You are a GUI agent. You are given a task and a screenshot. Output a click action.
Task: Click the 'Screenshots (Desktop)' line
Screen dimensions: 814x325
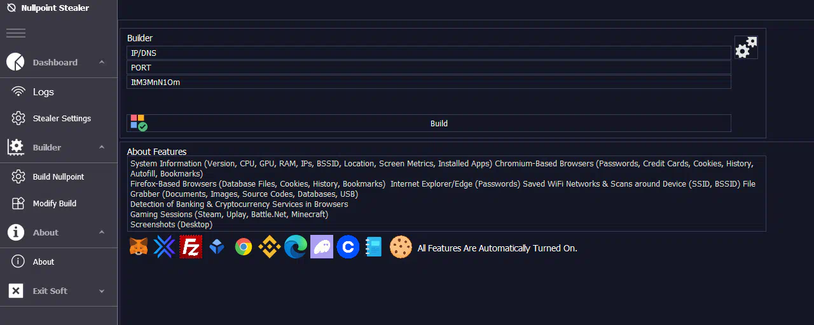tap(171, 225)
